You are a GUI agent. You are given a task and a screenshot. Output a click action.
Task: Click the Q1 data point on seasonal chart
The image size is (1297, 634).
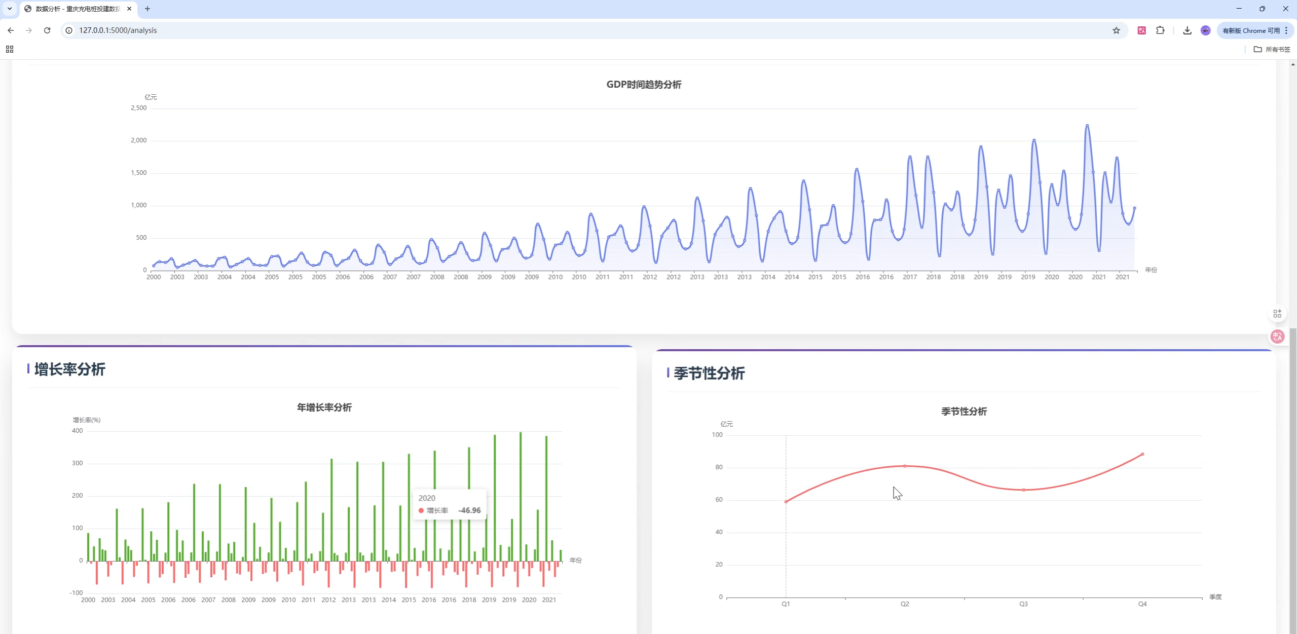(x=786, y=502)
